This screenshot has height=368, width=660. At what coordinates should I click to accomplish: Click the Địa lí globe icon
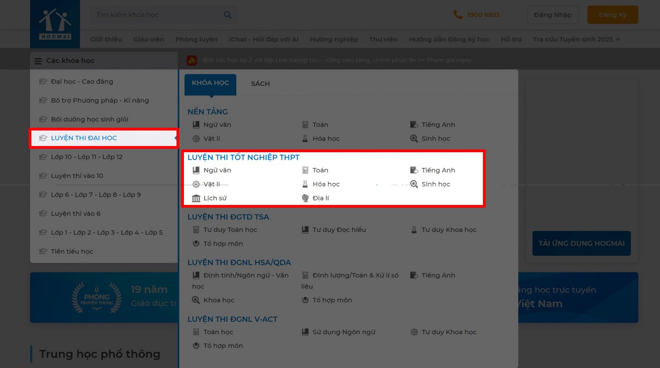305,198
